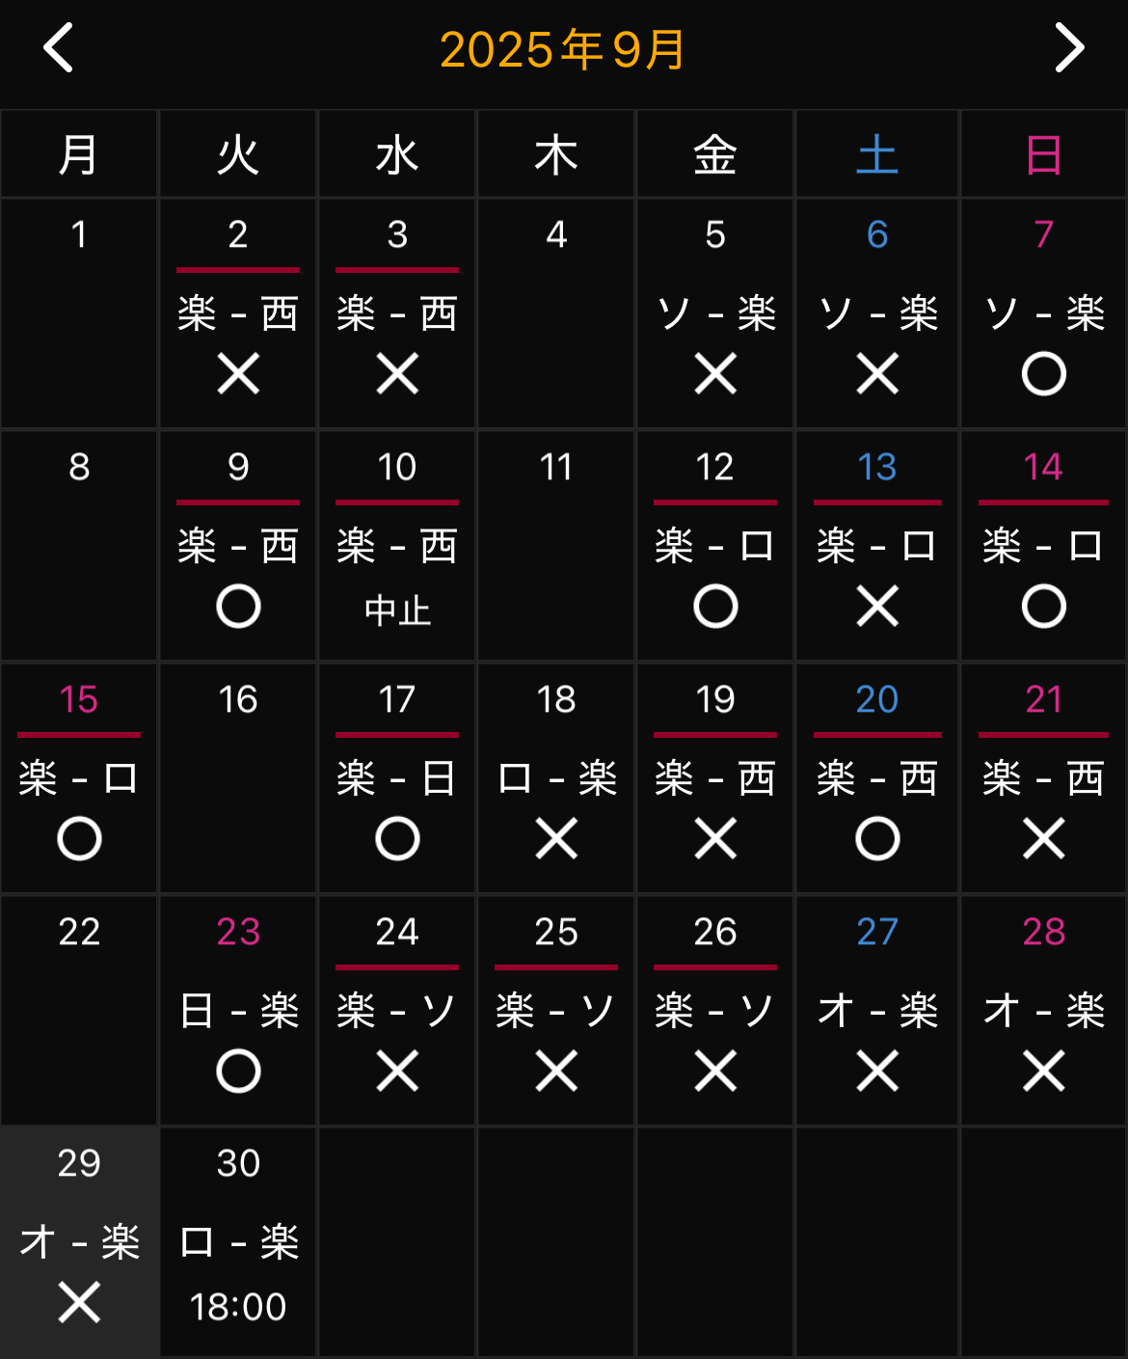1128x1359 pixels.
Task: Click the loss X mark on September 29
Action: click(79, 1302)
